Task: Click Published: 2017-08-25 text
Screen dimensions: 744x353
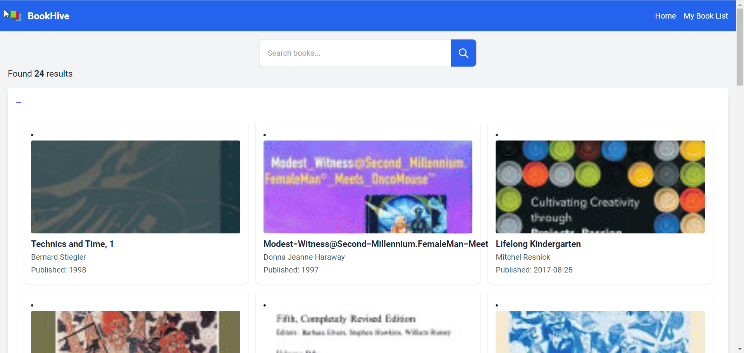Action: [534, 270]
